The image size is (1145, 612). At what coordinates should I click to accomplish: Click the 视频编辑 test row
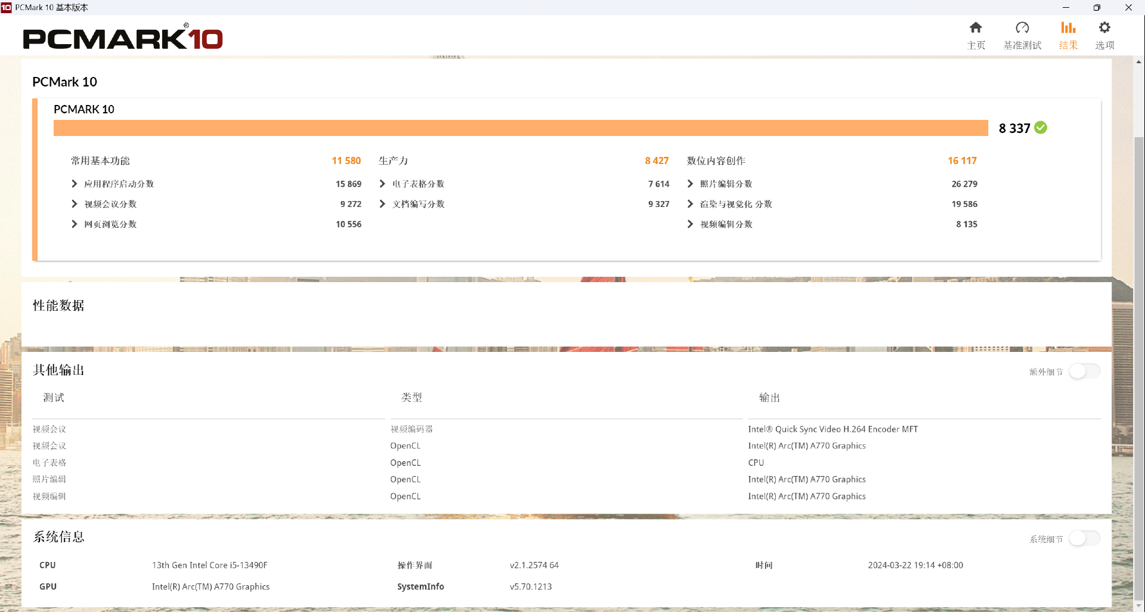49,496
